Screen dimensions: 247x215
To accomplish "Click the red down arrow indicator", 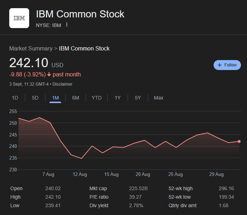I will click(49, 75).
